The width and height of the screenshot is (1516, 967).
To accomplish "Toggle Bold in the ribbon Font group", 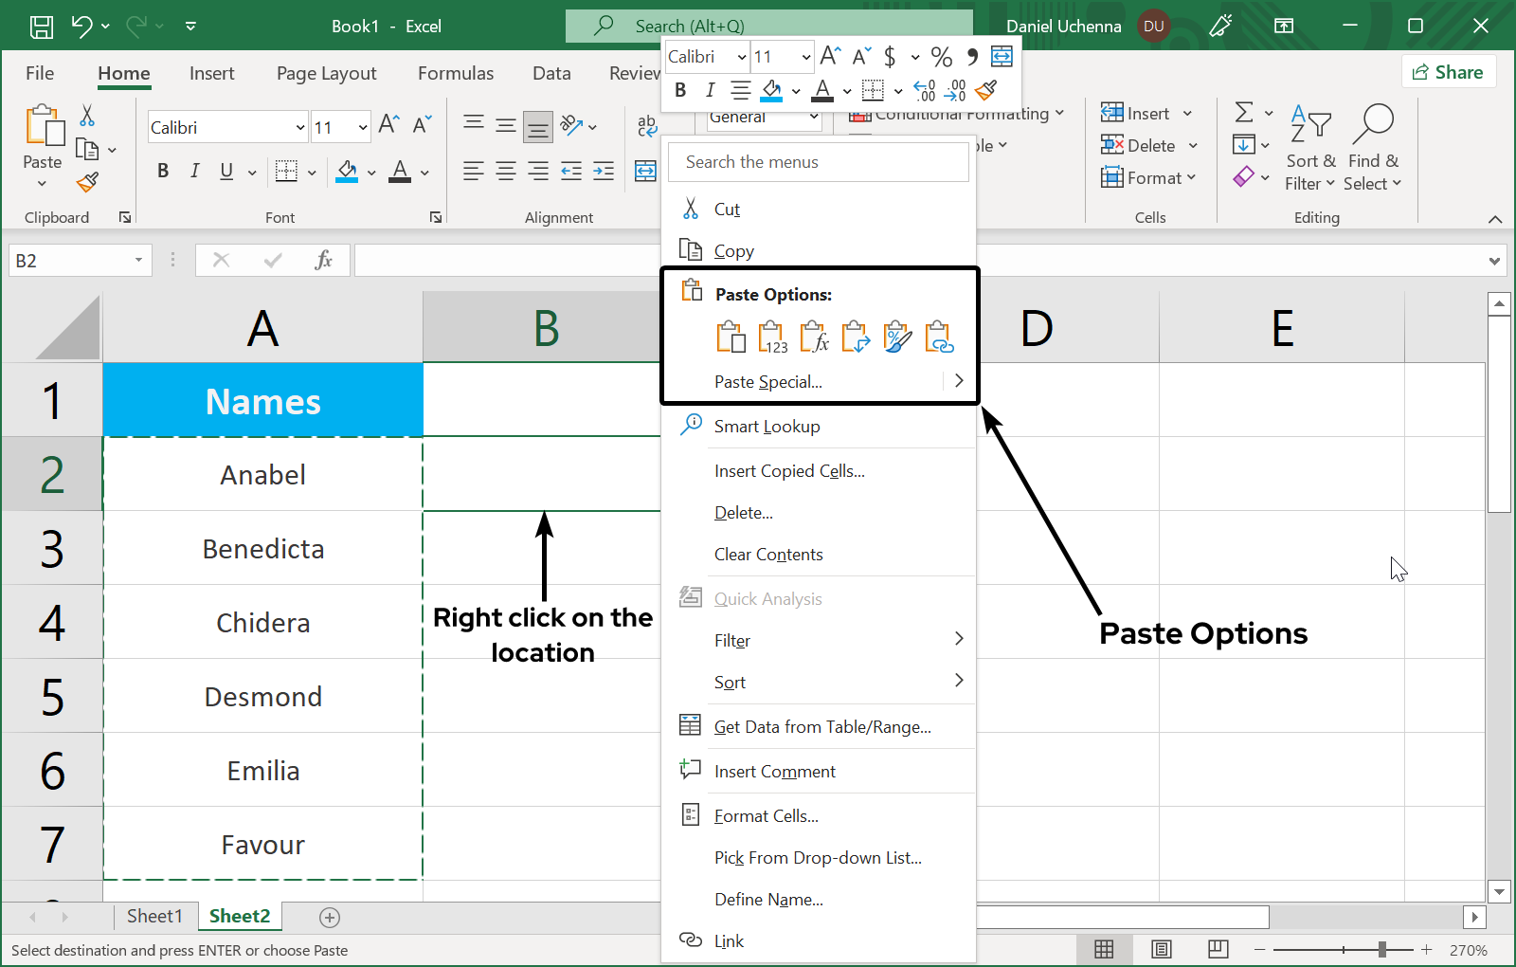I will coord(163,171).
